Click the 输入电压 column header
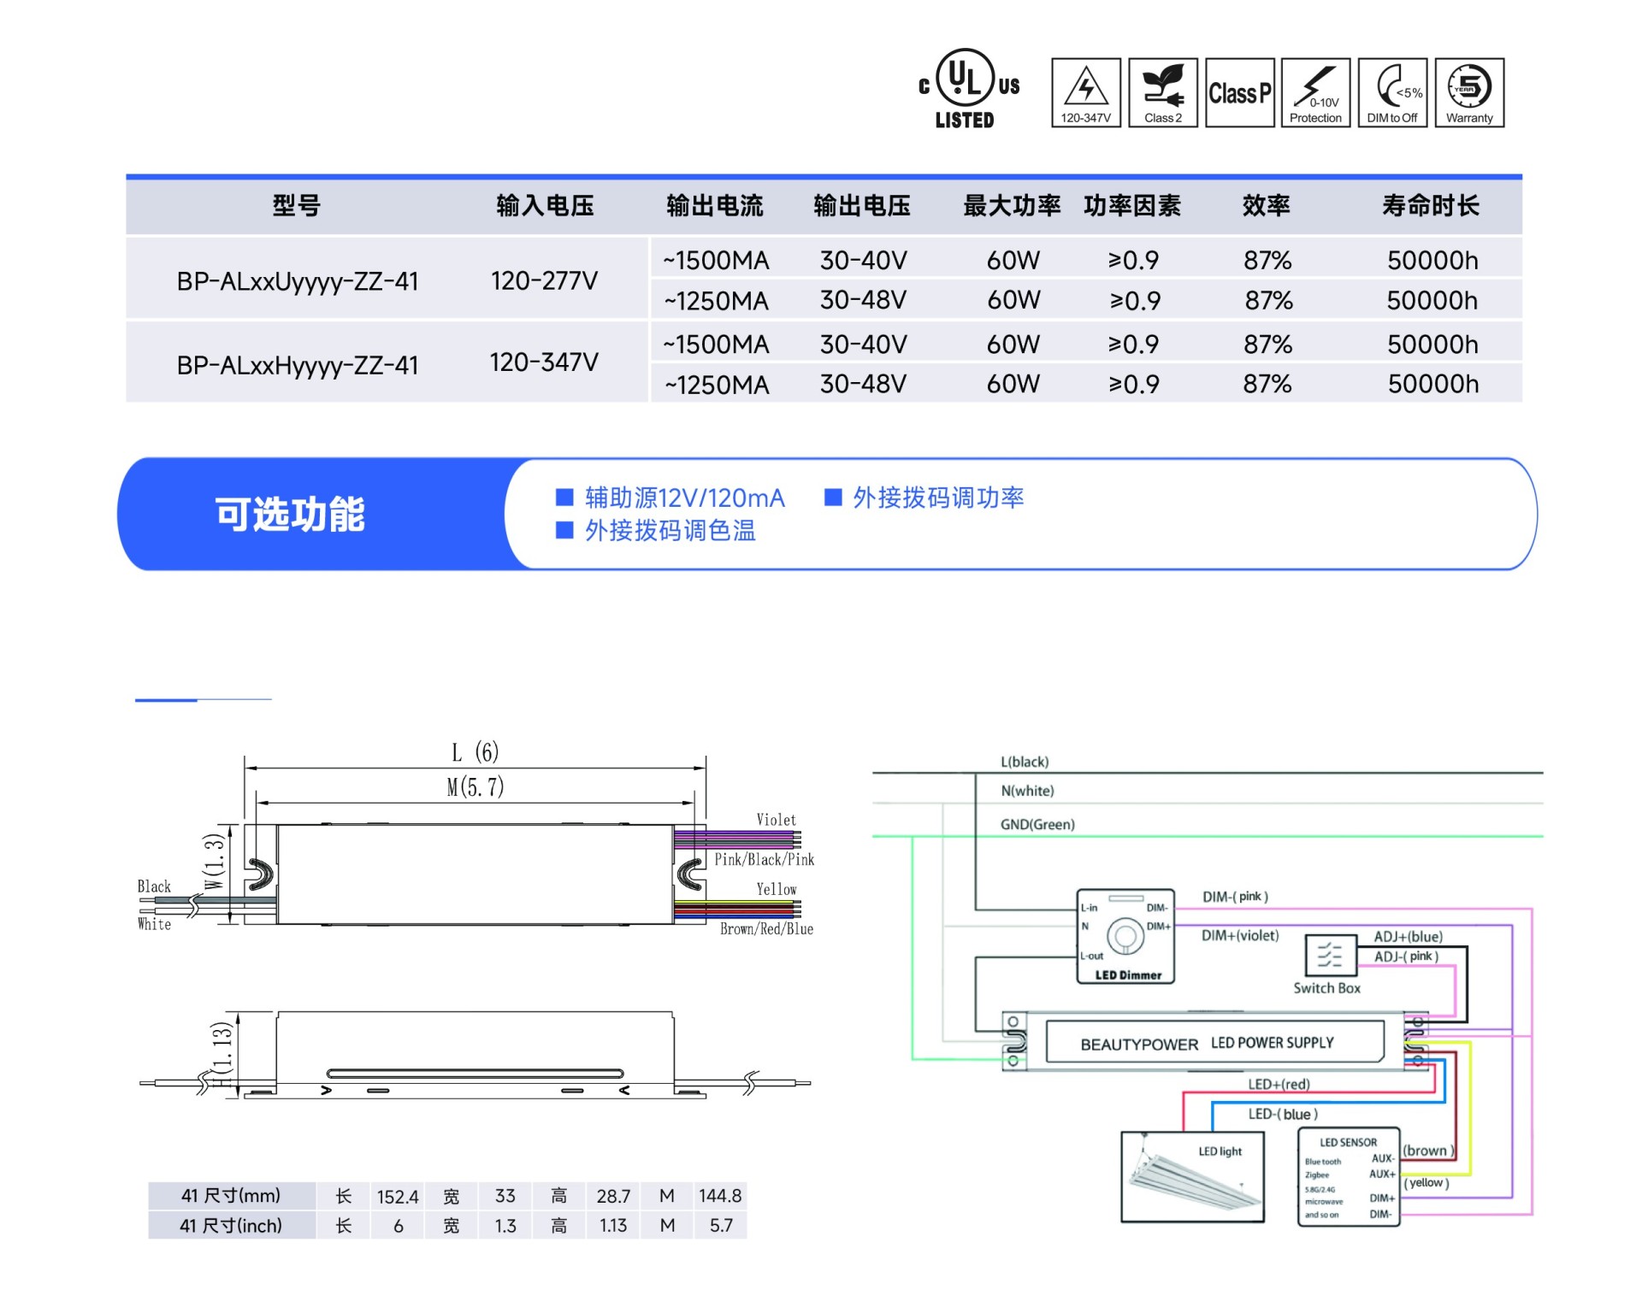The image size is (1642, 1313). coord(546,206)
